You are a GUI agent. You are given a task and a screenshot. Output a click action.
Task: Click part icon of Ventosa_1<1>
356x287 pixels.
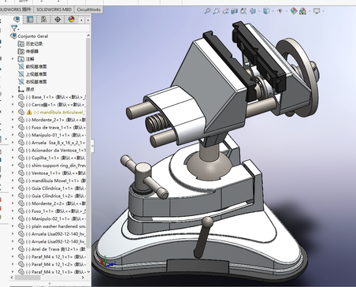click(x=21, y=173)
